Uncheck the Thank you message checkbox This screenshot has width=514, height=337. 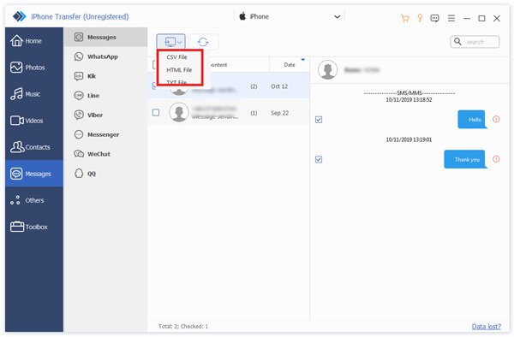tap(319, 159)
